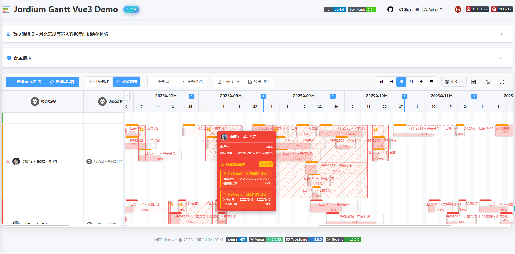Toggle fullscreen mode for the Gantt
The image size is (515, 254).
pyautogui.click(x=502, y=82)
